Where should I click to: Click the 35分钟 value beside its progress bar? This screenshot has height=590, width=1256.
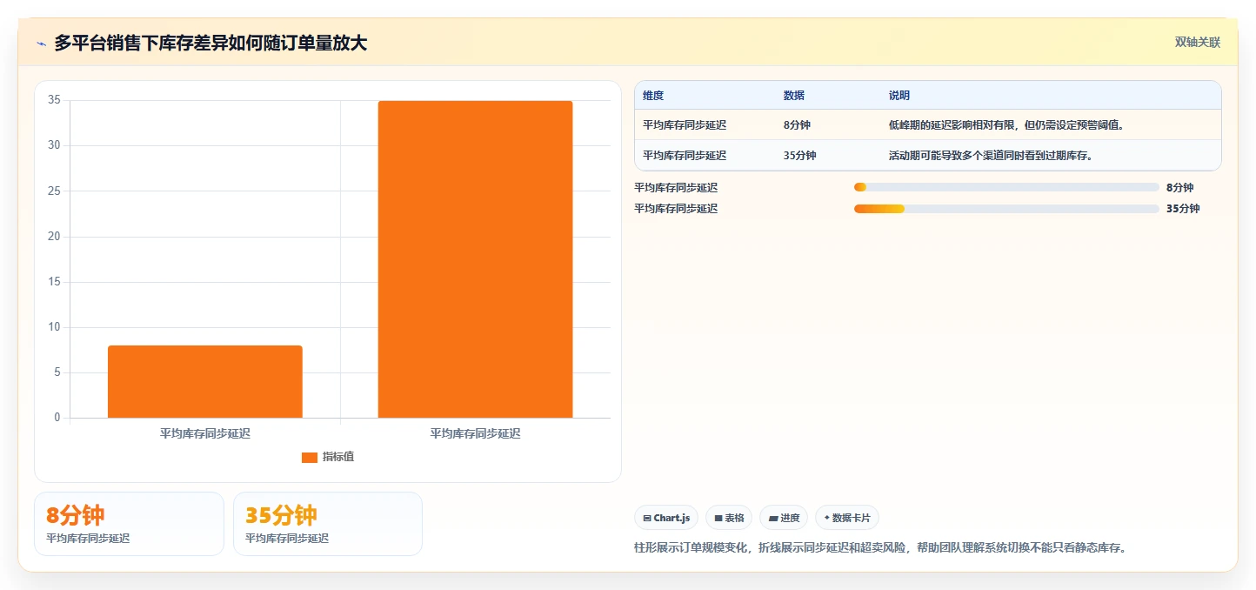tap(1183, 209)
